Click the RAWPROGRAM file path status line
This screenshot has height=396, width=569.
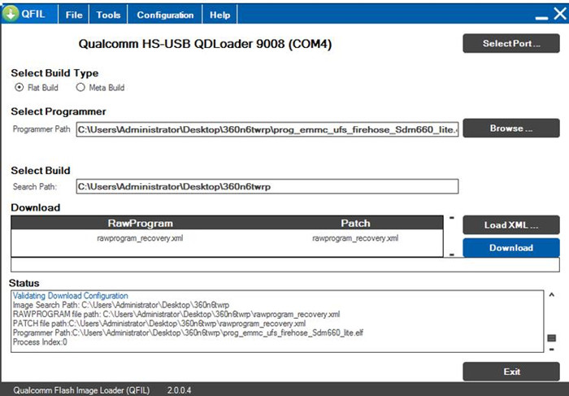pyautogui.click(x=176, y=315)
